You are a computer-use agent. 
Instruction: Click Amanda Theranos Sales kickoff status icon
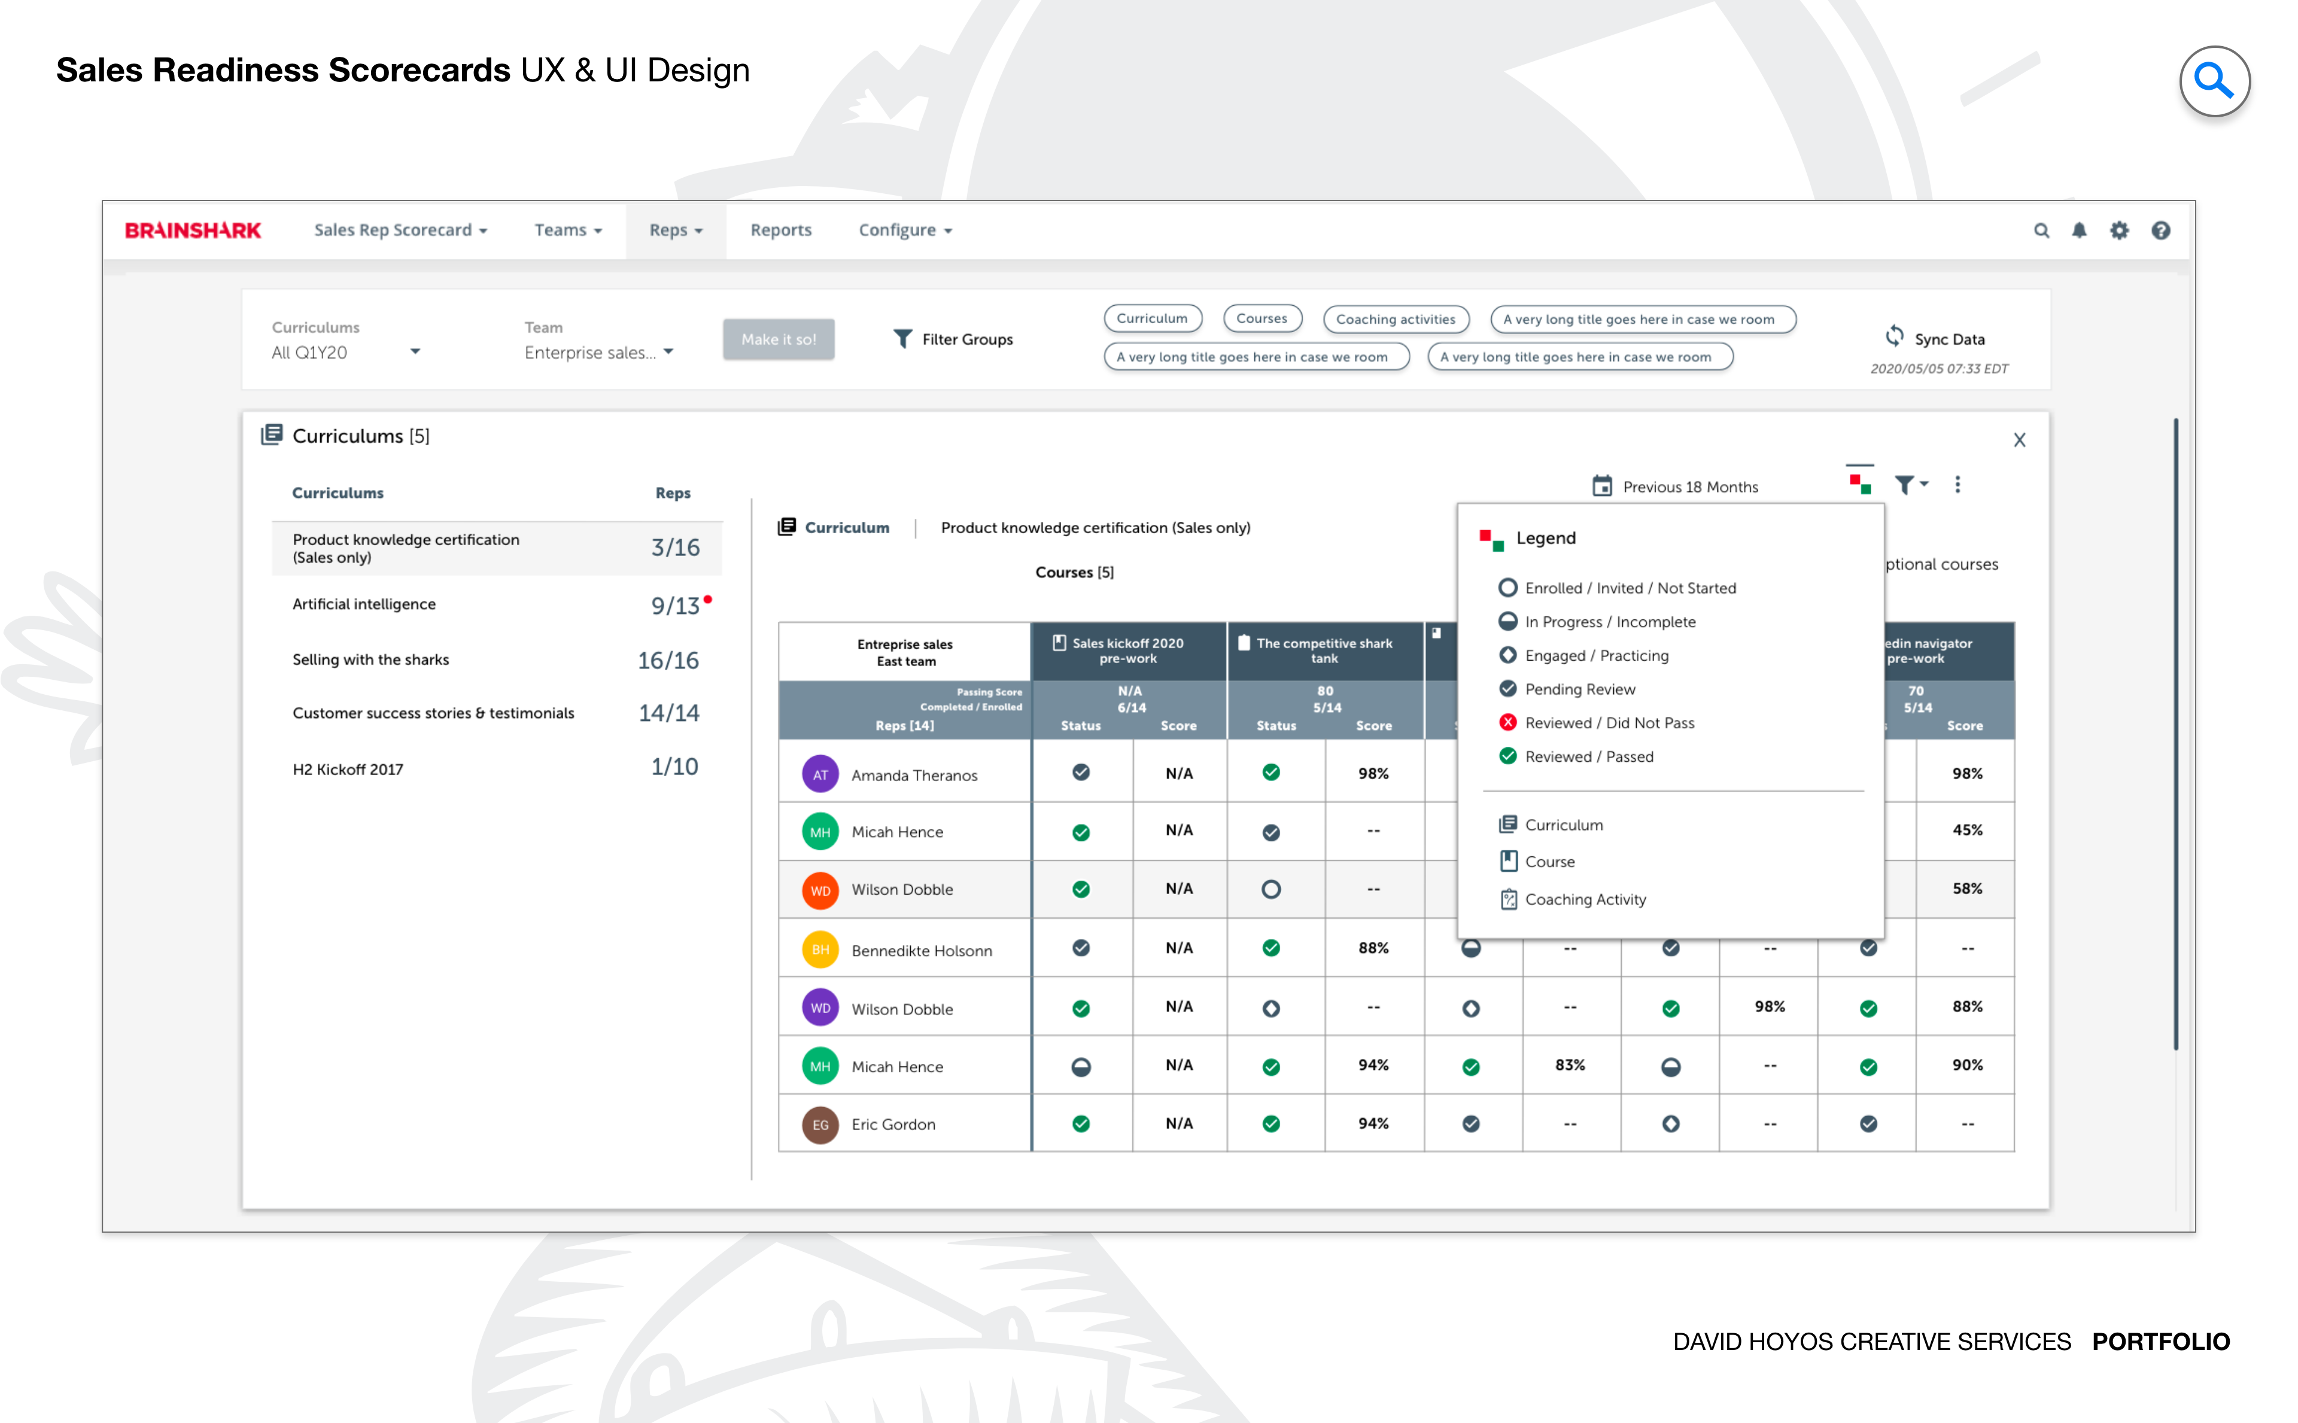[1081, 773]
